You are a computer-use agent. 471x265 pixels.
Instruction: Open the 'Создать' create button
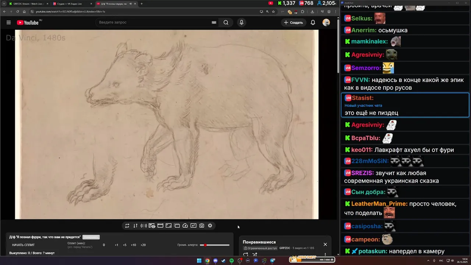coord(293,22)
